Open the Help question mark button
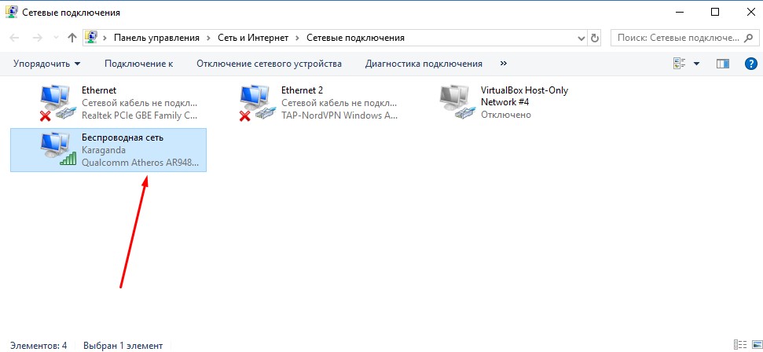 (751, 64)
